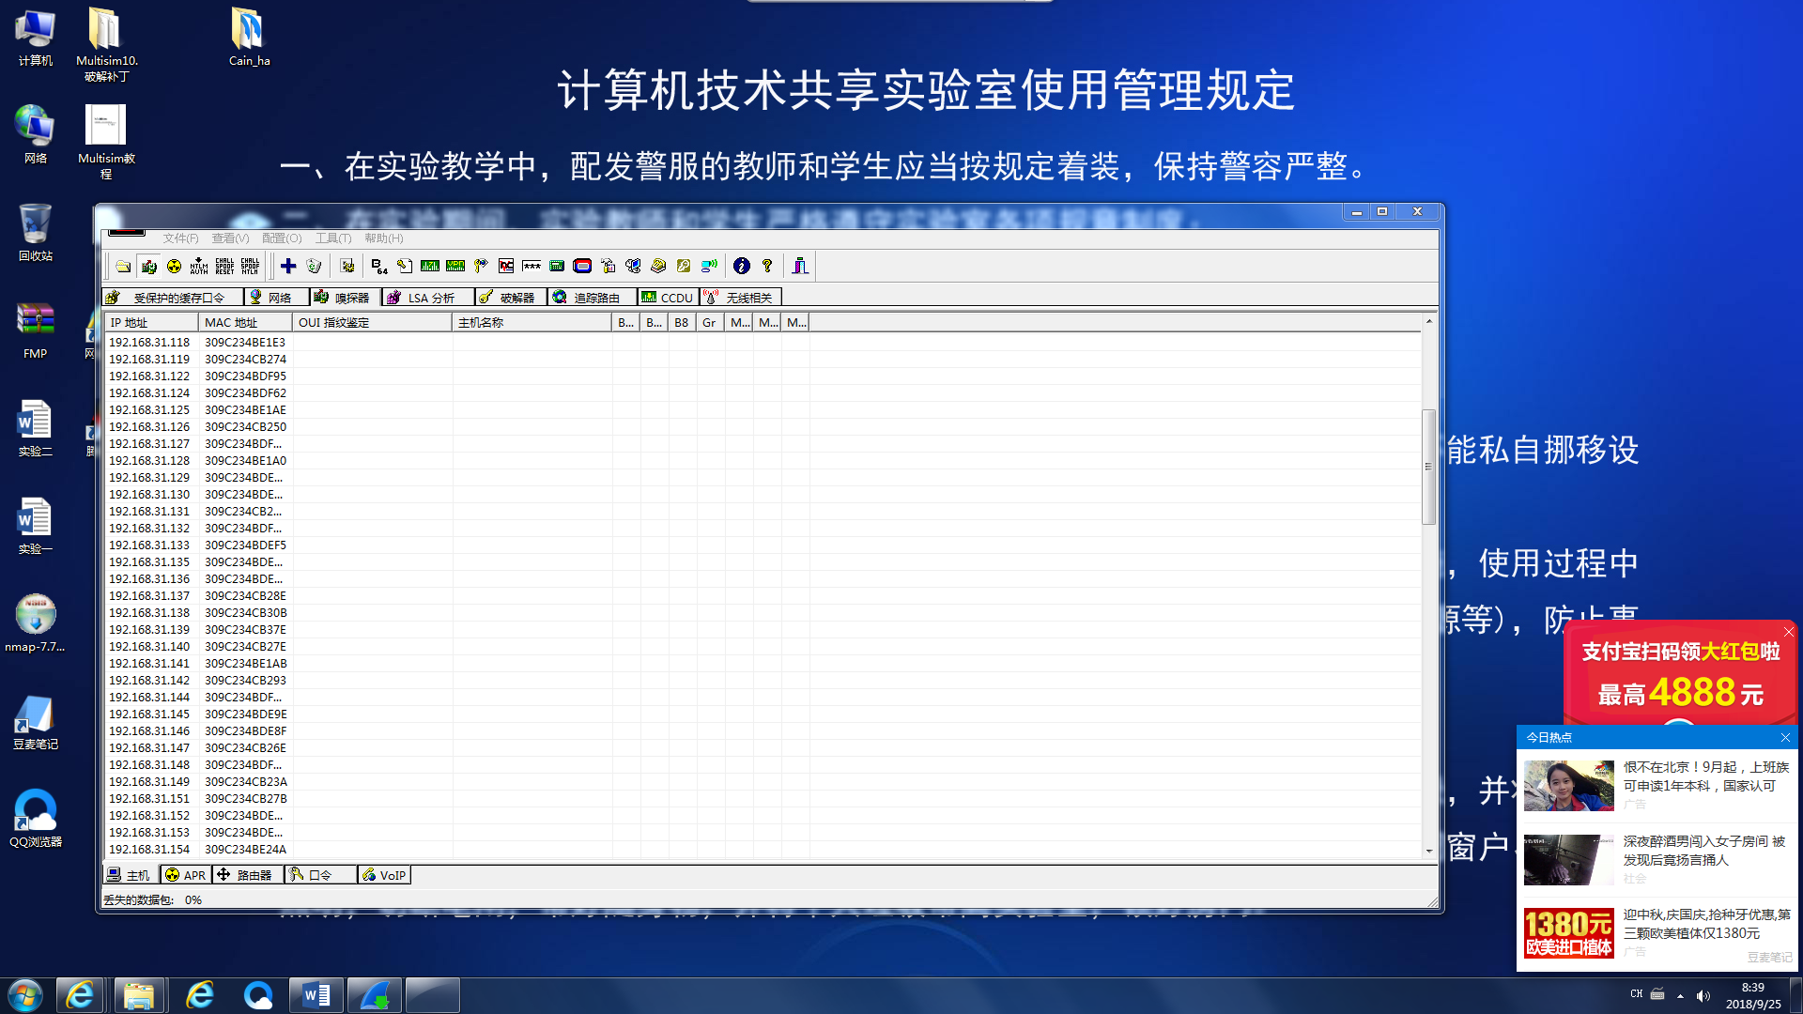Screen dimensions: 1803x1014
Task: Open the 工具(T) menu
Action: click(332, 238)
